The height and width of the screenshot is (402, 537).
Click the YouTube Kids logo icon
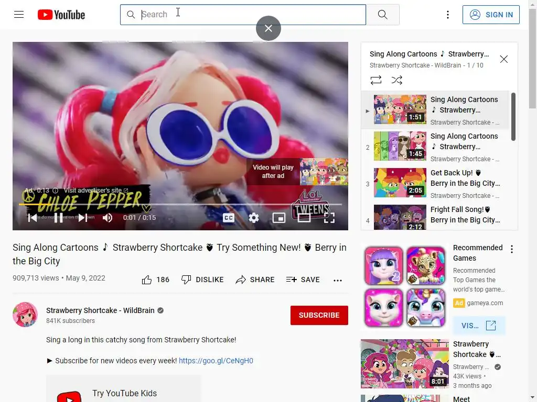pyautogui.click(x=69, y=397)
